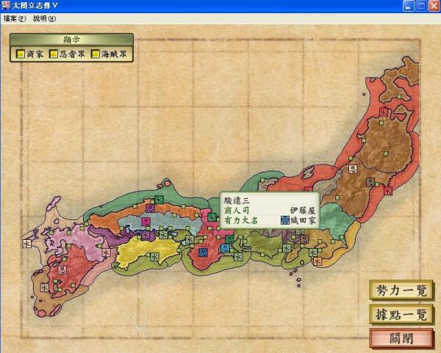Click the westernmost 水 marker off Kyushu

26,244
